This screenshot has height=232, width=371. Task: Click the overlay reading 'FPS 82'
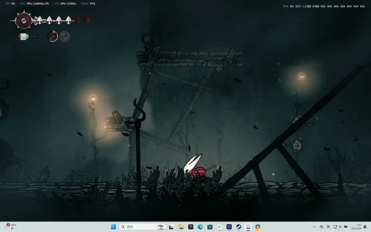pyautogui.click(x=10, y=4)
